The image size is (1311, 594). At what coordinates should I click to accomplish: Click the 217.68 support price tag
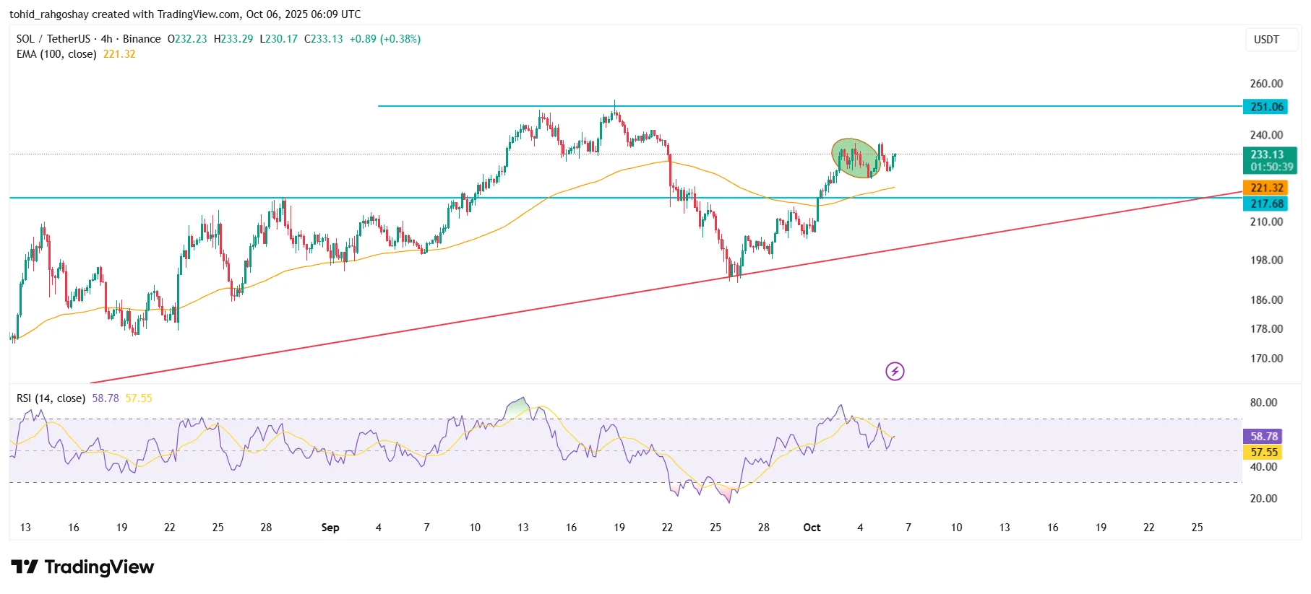point(1267,204)
